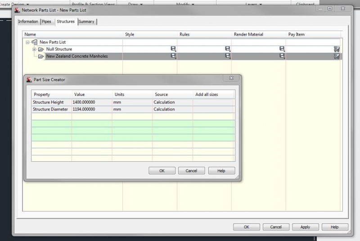360x241 pixels.
Task: Open Style picker for New Zealand Concrete Manholes
Action: coord(173,56)
